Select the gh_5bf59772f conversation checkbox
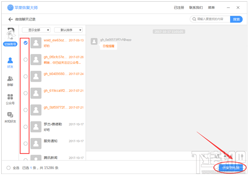249x176 pixels. 25,110
